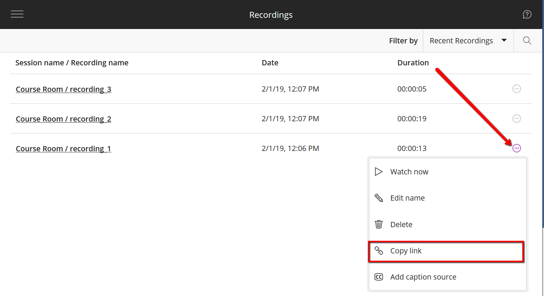Click the date 2/1/19, 12:06 PM
This screenshot has height=296, width=544.
coord(290,148)
